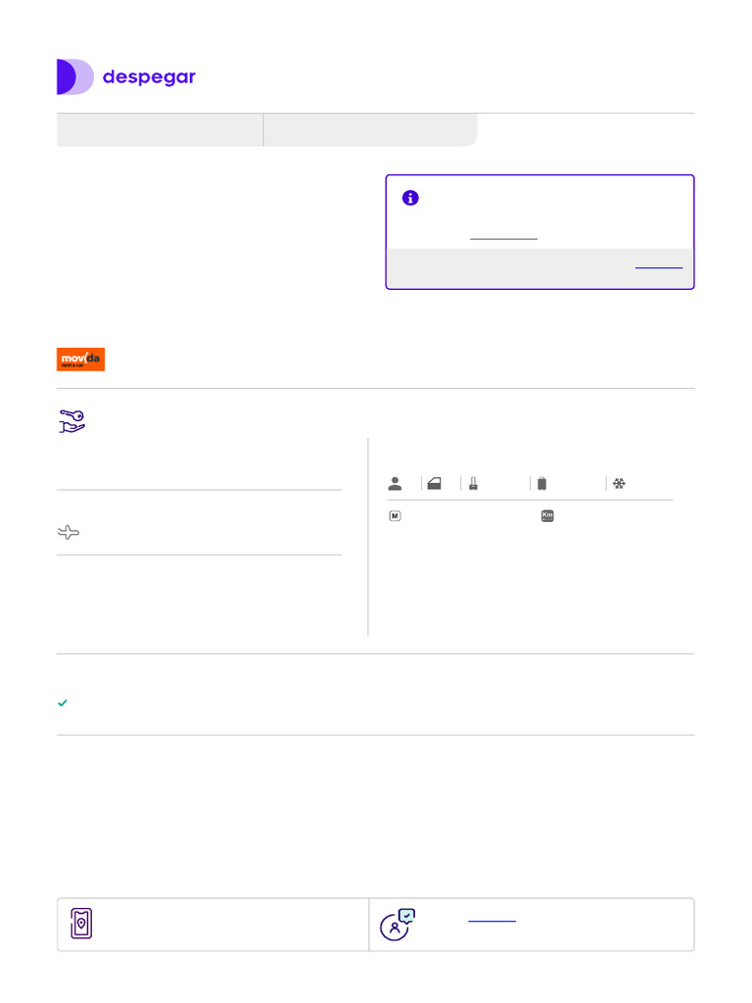The image size is (752, 1003).
Task: Click the despegar logo
Action: click(x=125, y=77)
